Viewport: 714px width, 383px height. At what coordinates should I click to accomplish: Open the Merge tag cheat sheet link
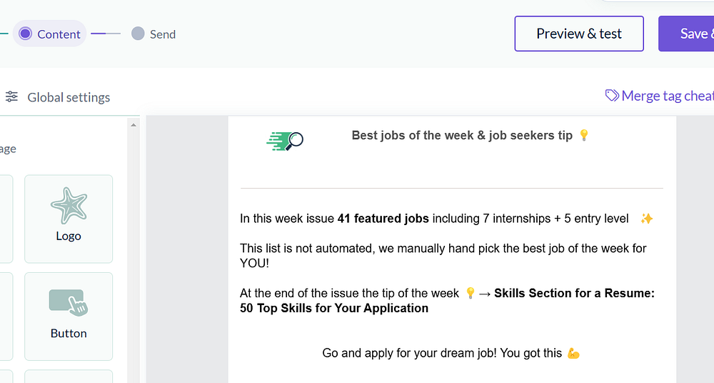[666, 96]
